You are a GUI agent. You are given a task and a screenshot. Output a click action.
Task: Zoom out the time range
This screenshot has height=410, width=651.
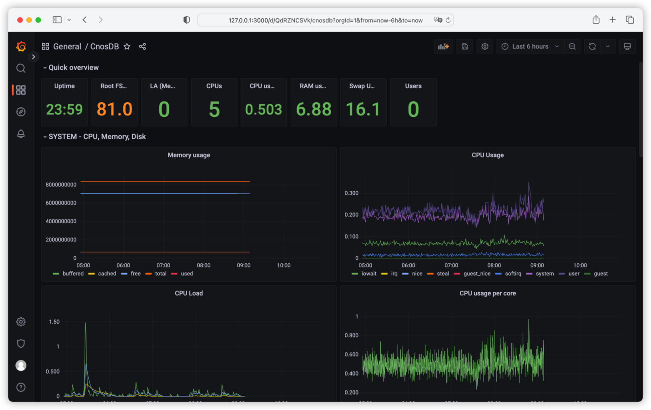pos(572,46)
